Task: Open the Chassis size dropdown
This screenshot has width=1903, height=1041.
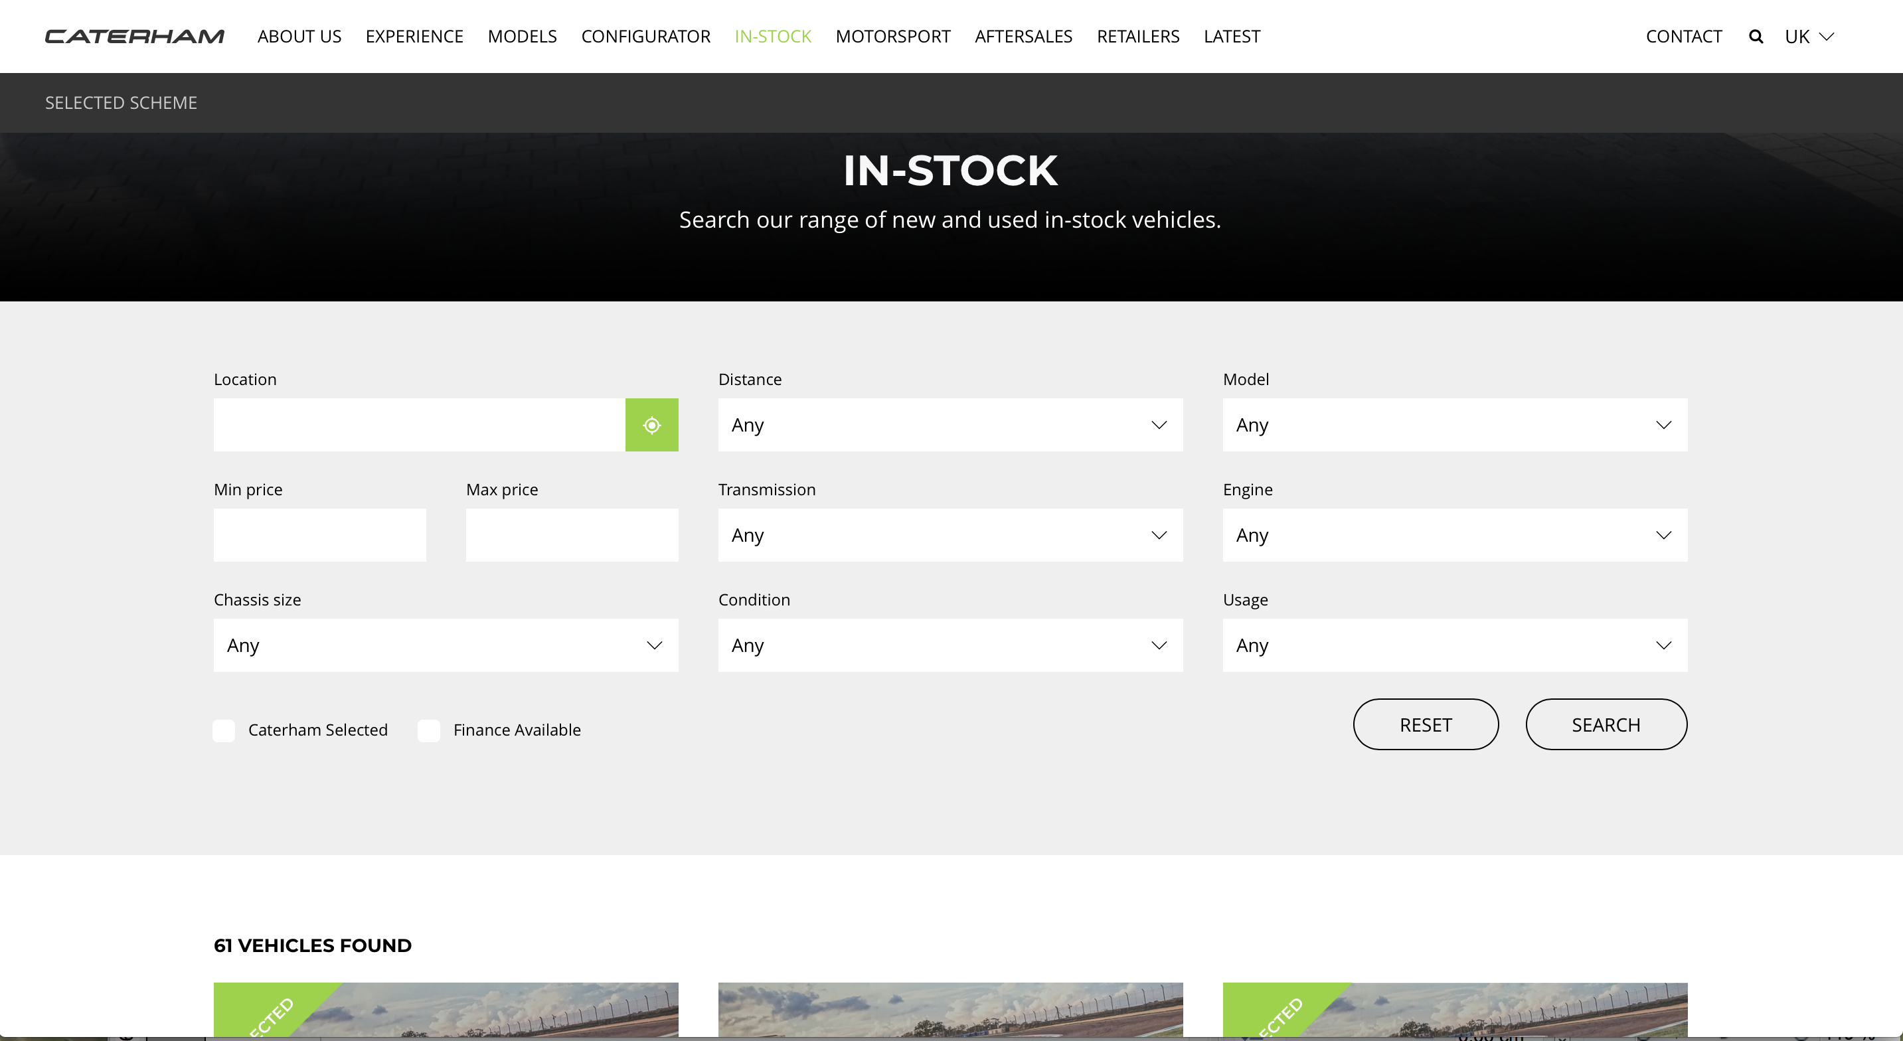Action: click(x=446, y=645)
